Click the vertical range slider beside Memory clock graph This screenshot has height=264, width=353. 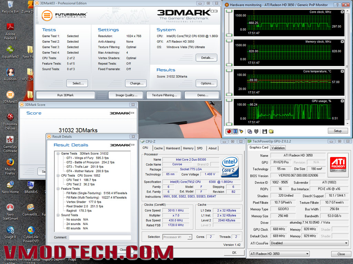[x=229, y=53]
